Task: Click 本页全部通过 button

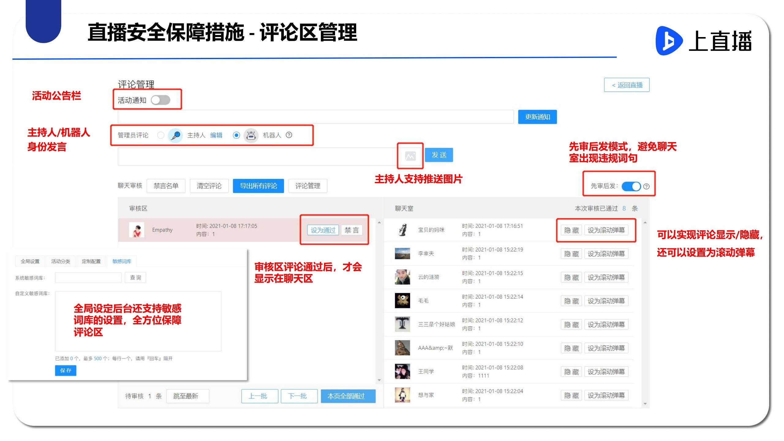Action: click(348, 396)
